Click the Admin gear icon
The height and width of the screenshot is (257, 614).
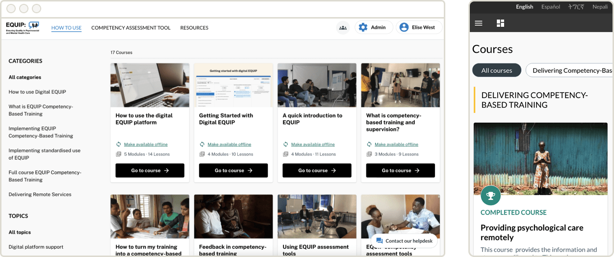pos(363,27)
